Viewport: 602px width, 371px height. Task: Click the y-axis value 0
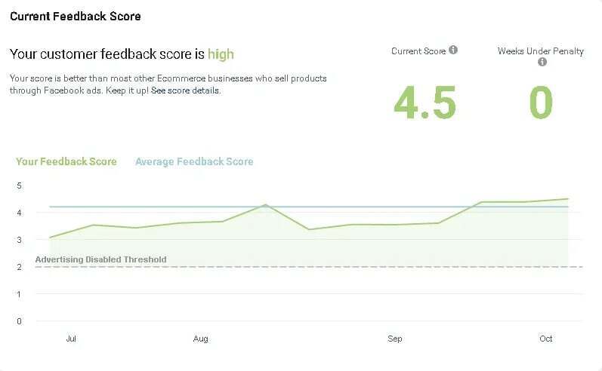pyautogui.click(x=19, y=321)
